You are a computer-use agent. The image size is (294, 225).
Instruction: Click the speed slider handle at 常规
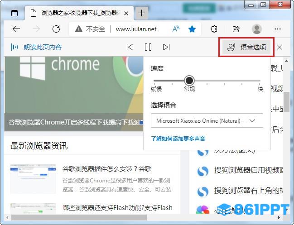click(x=189, y=81)
